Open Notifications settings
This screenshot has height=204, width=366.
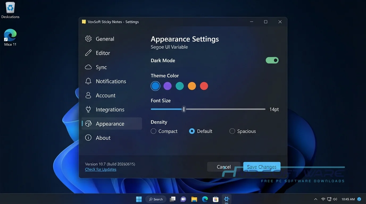[x=112, y=81]
